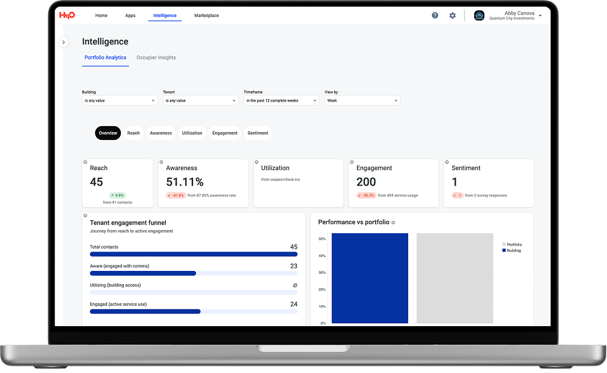Click the Quantum City Investments avatar
Viewport: 607px width, 373px height.
click(x=479, y=16)
